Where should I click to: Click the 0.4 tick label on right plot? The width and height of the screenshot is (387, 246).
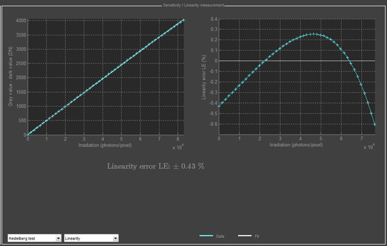pyautogui.click(x=214, y=19)
